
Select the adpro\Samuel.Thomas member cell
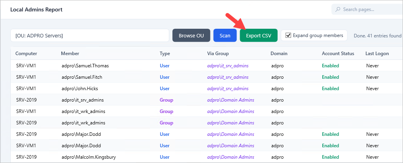click(85, 66)
